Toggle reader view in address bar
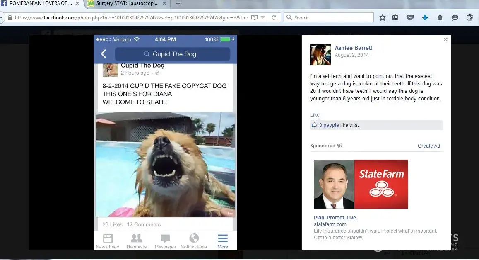The width and height of the screenshot is (479, 260). (x=255, y=17)
